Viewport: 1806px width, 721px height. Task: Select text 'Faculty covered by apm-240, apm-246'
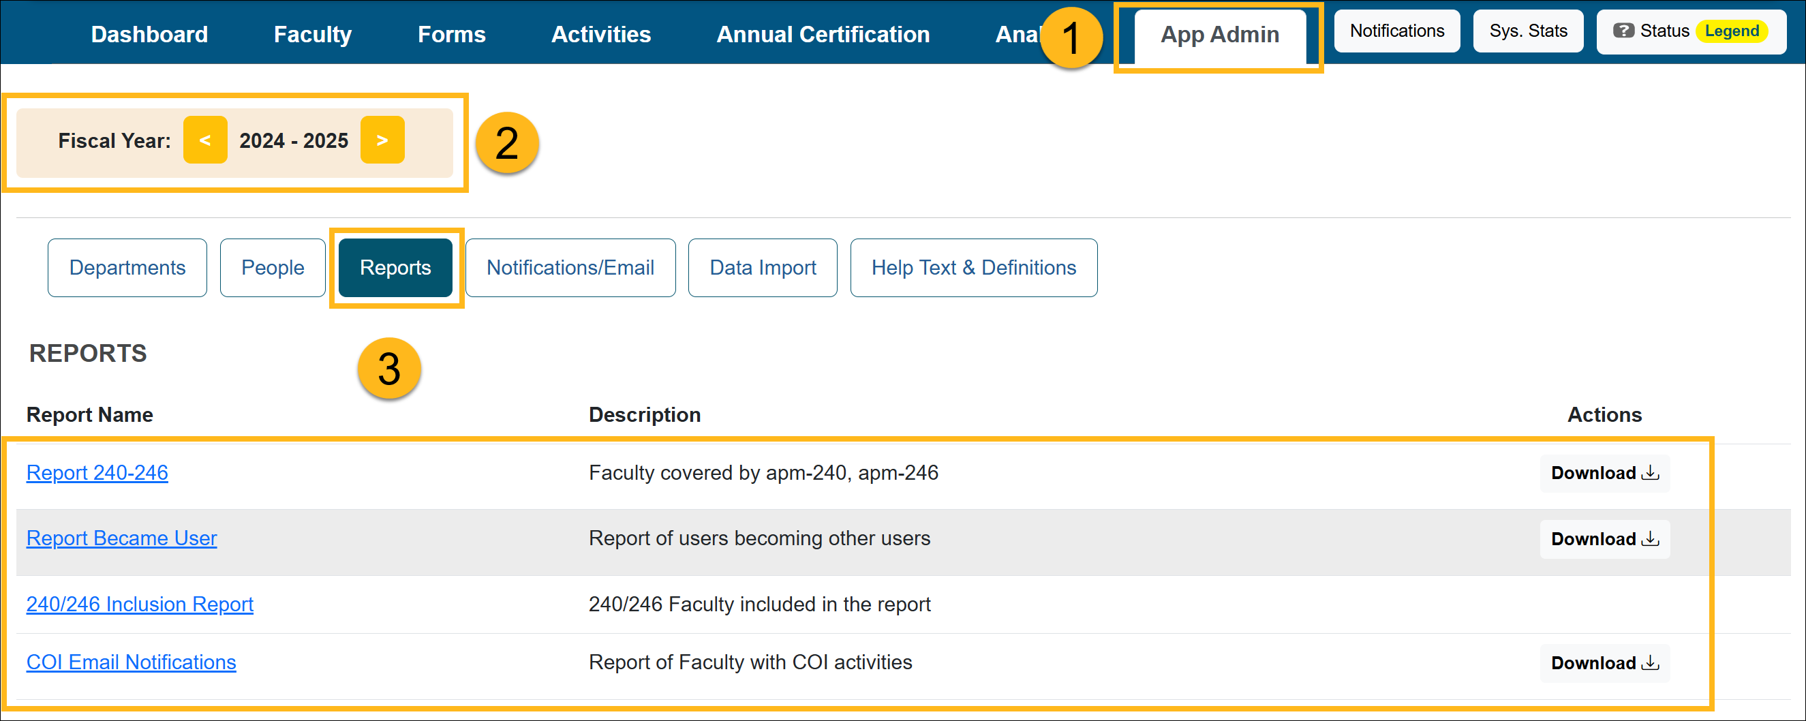tap(763, 473)
